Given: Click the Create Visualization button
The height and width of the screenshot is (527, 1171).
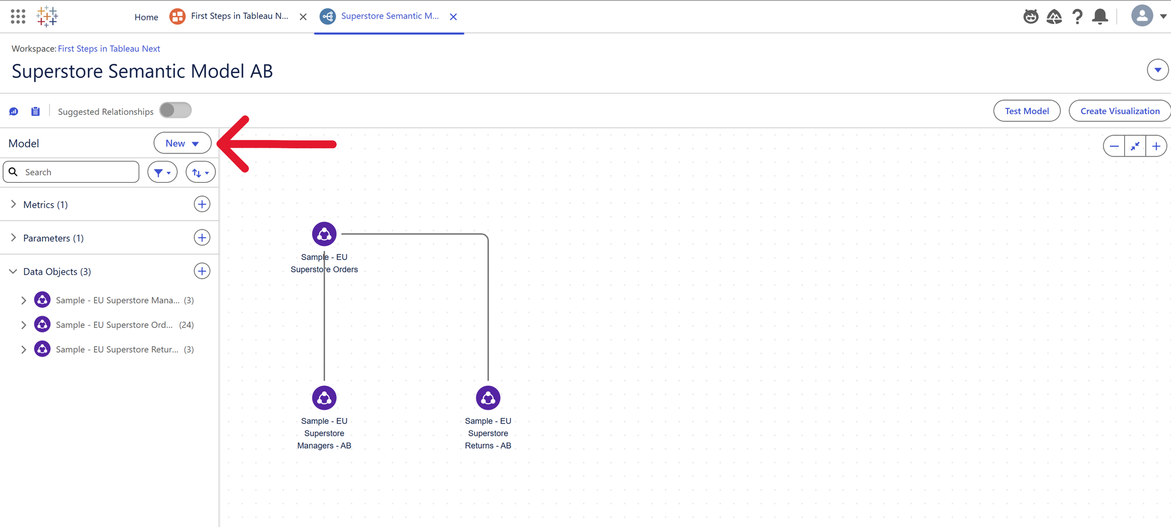Looking at the screenshot, I should (1120, 111).
